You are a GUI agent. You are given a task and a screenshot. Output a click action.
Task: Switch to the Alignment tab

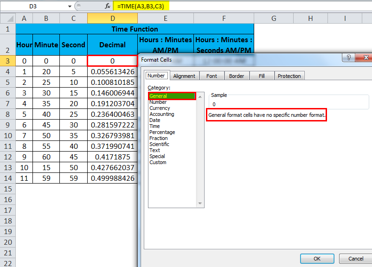pos(184,76)
